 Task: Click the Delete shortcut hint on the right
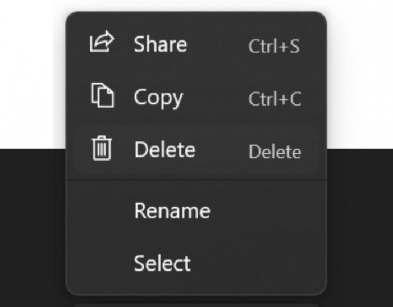click(x=275, y=152)
